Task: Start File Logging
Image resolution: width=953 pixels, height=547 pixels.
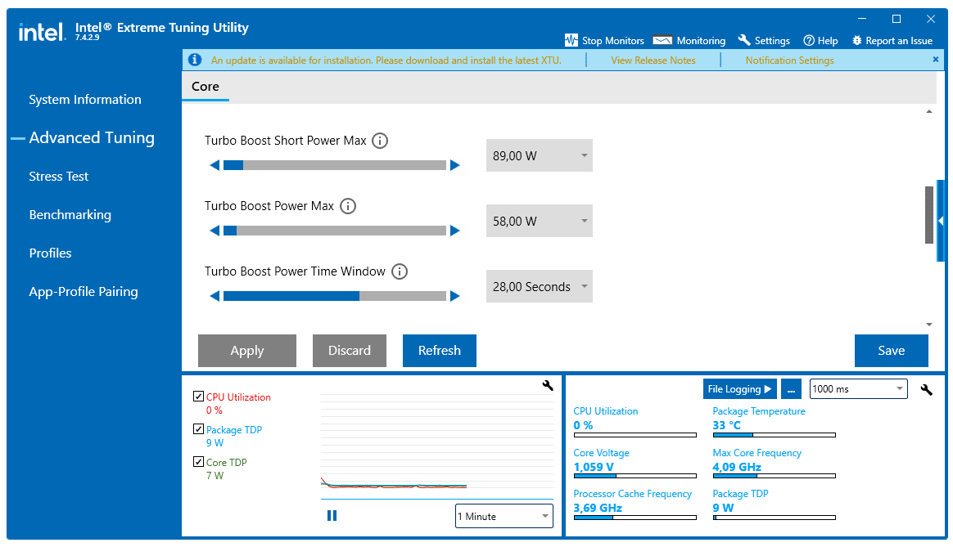Action: pos(739,389)
